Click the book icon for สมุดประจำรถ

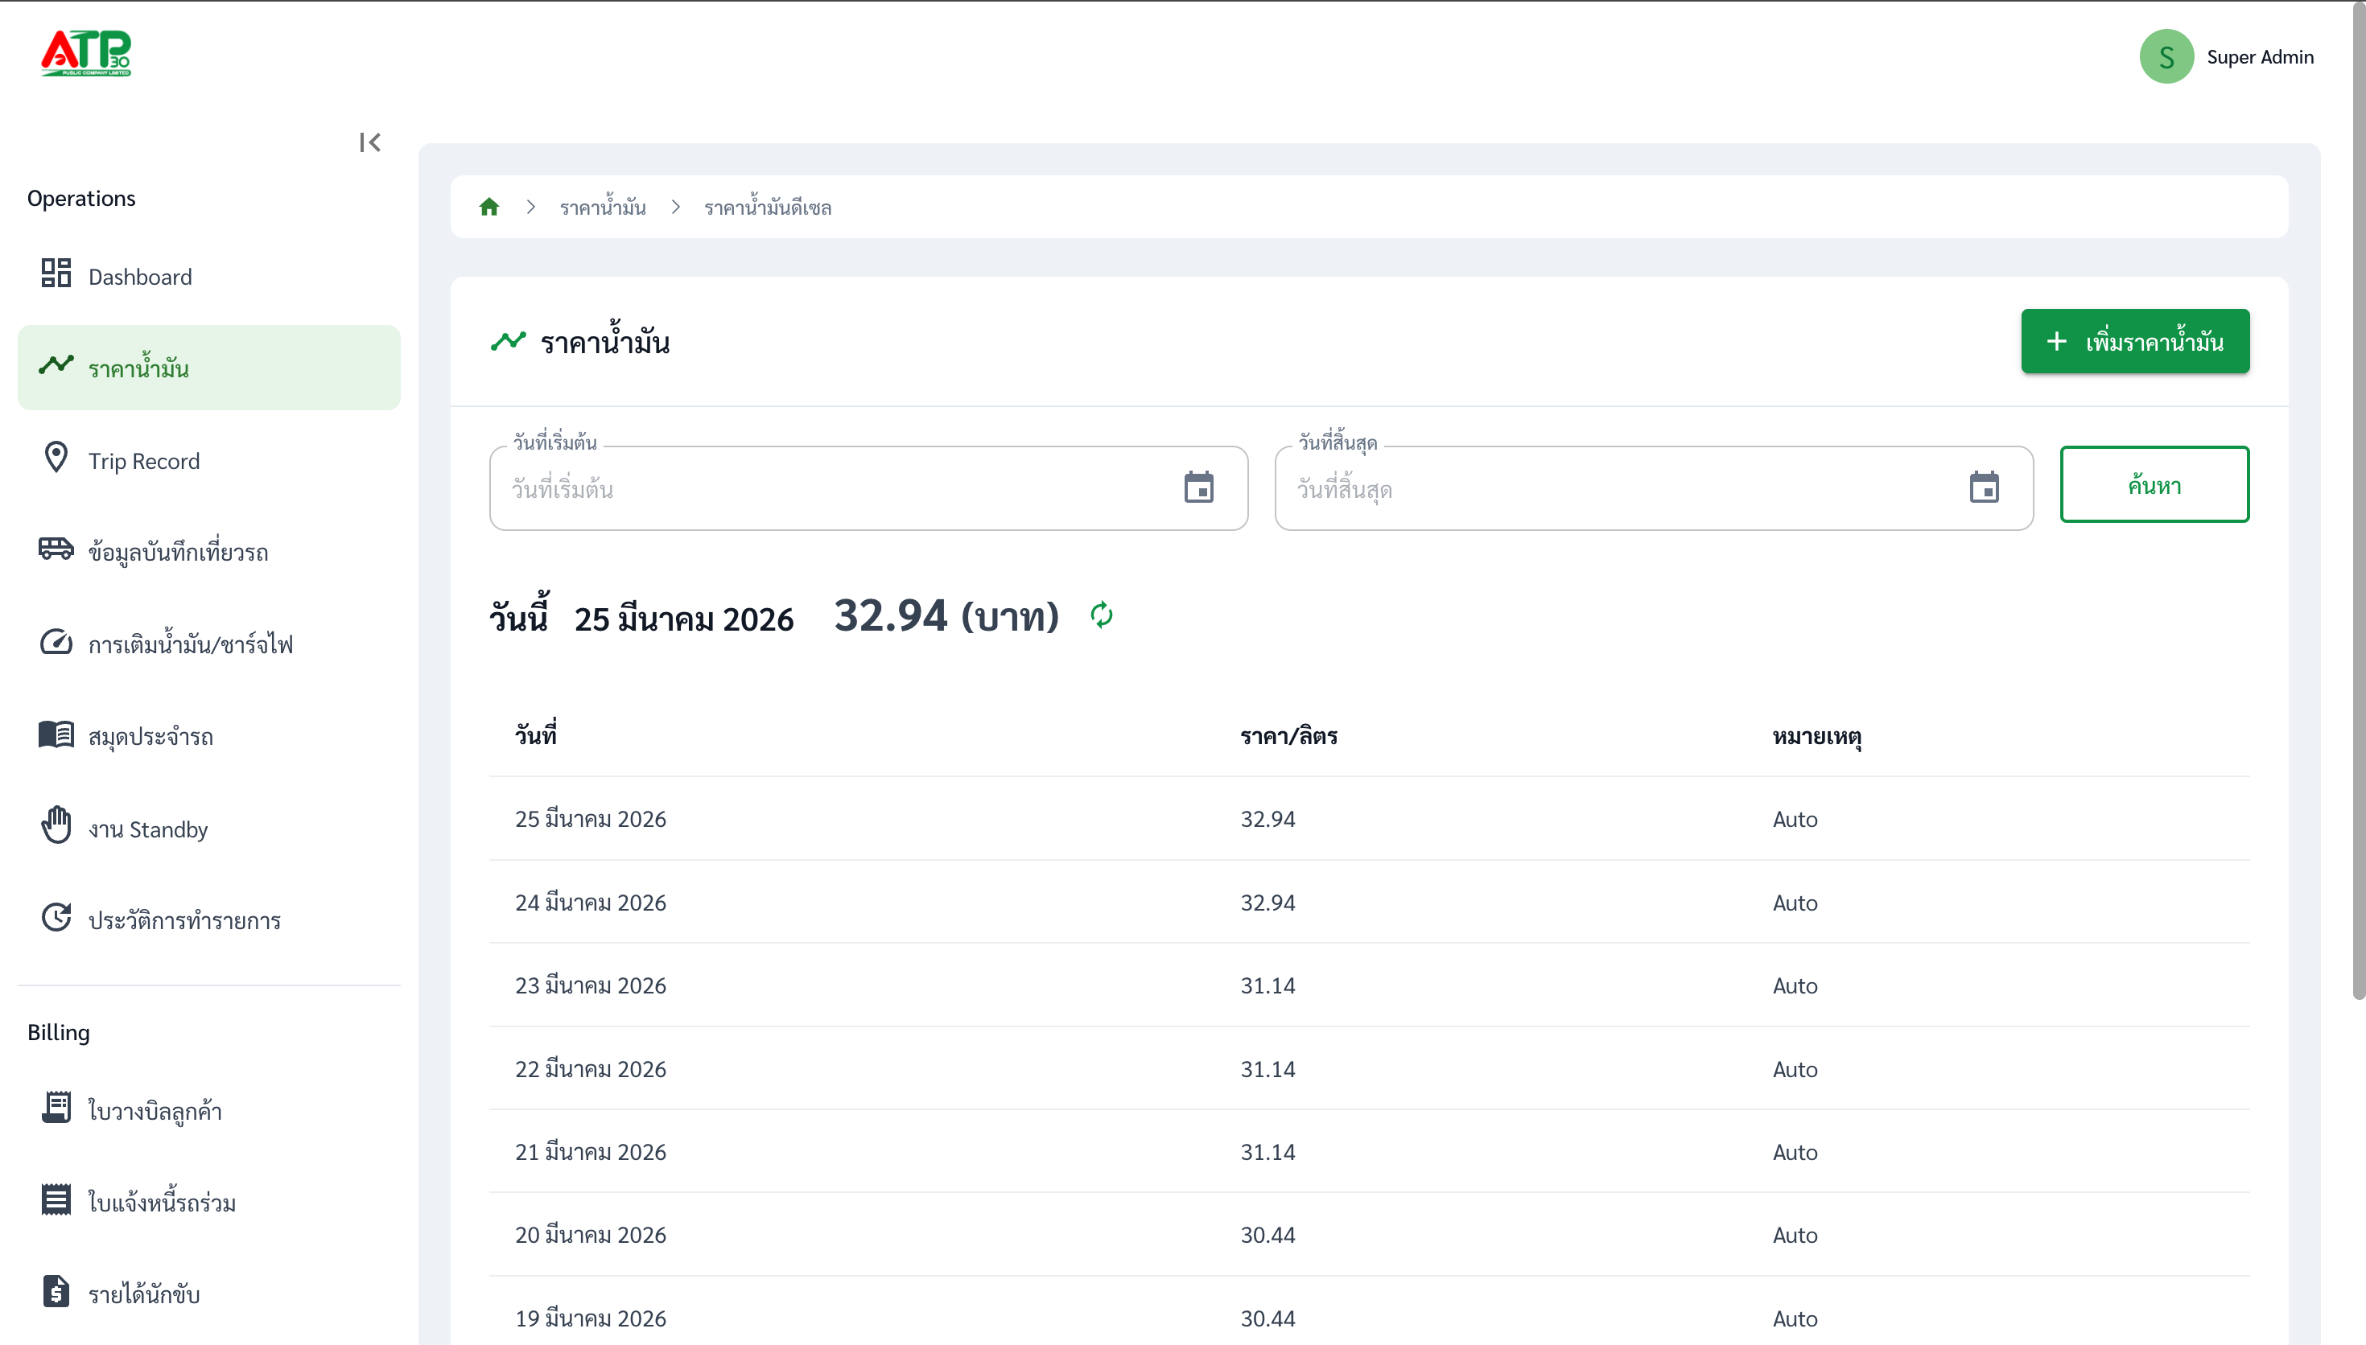(56, 734)
